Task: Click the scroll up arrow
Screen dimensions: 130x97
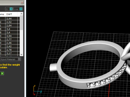Action: point(21,14)
